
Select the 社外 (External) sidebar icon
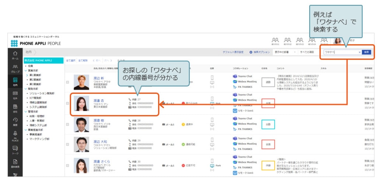point(15,95)
